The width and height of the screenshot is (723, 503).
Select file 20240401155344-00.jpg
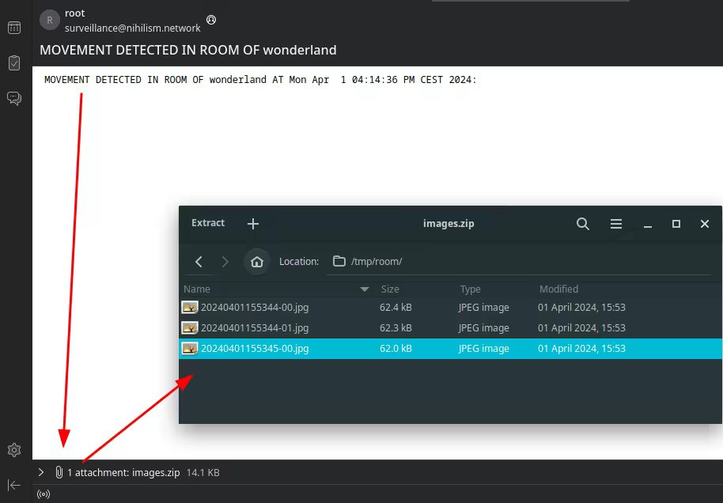(x=254, y=307)
